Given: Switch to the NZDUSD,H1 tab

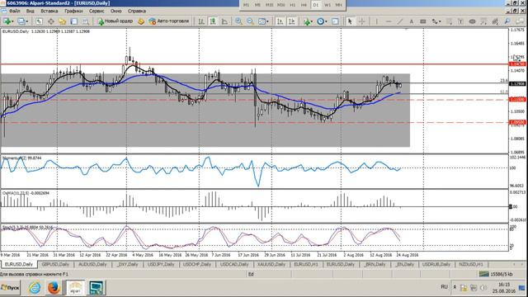Looking at the screenshot, I should point(471,264).
